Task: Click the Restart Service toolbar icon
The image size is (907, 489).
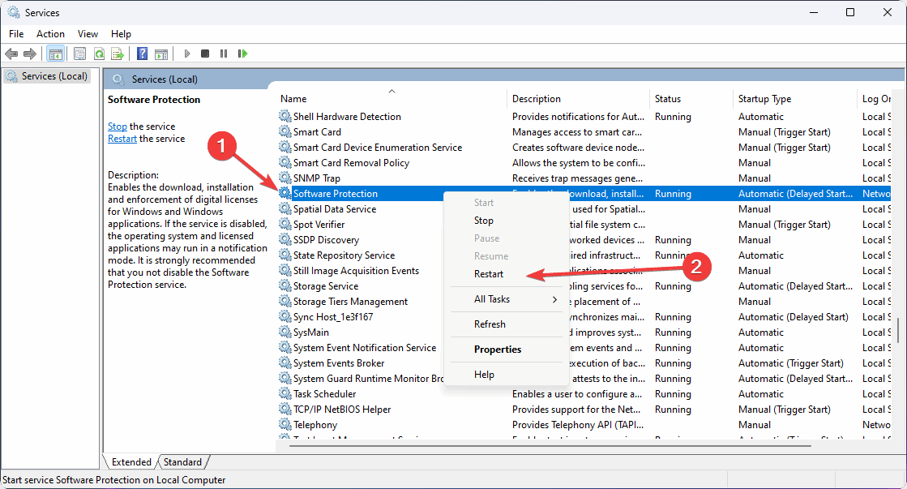Action: tap(242, 54)
